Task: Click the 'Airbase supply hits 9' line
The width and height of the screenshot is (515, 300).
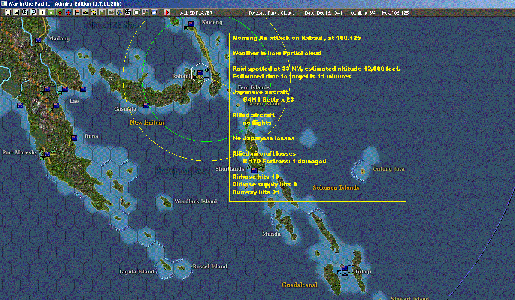Action: coord(264,185)
